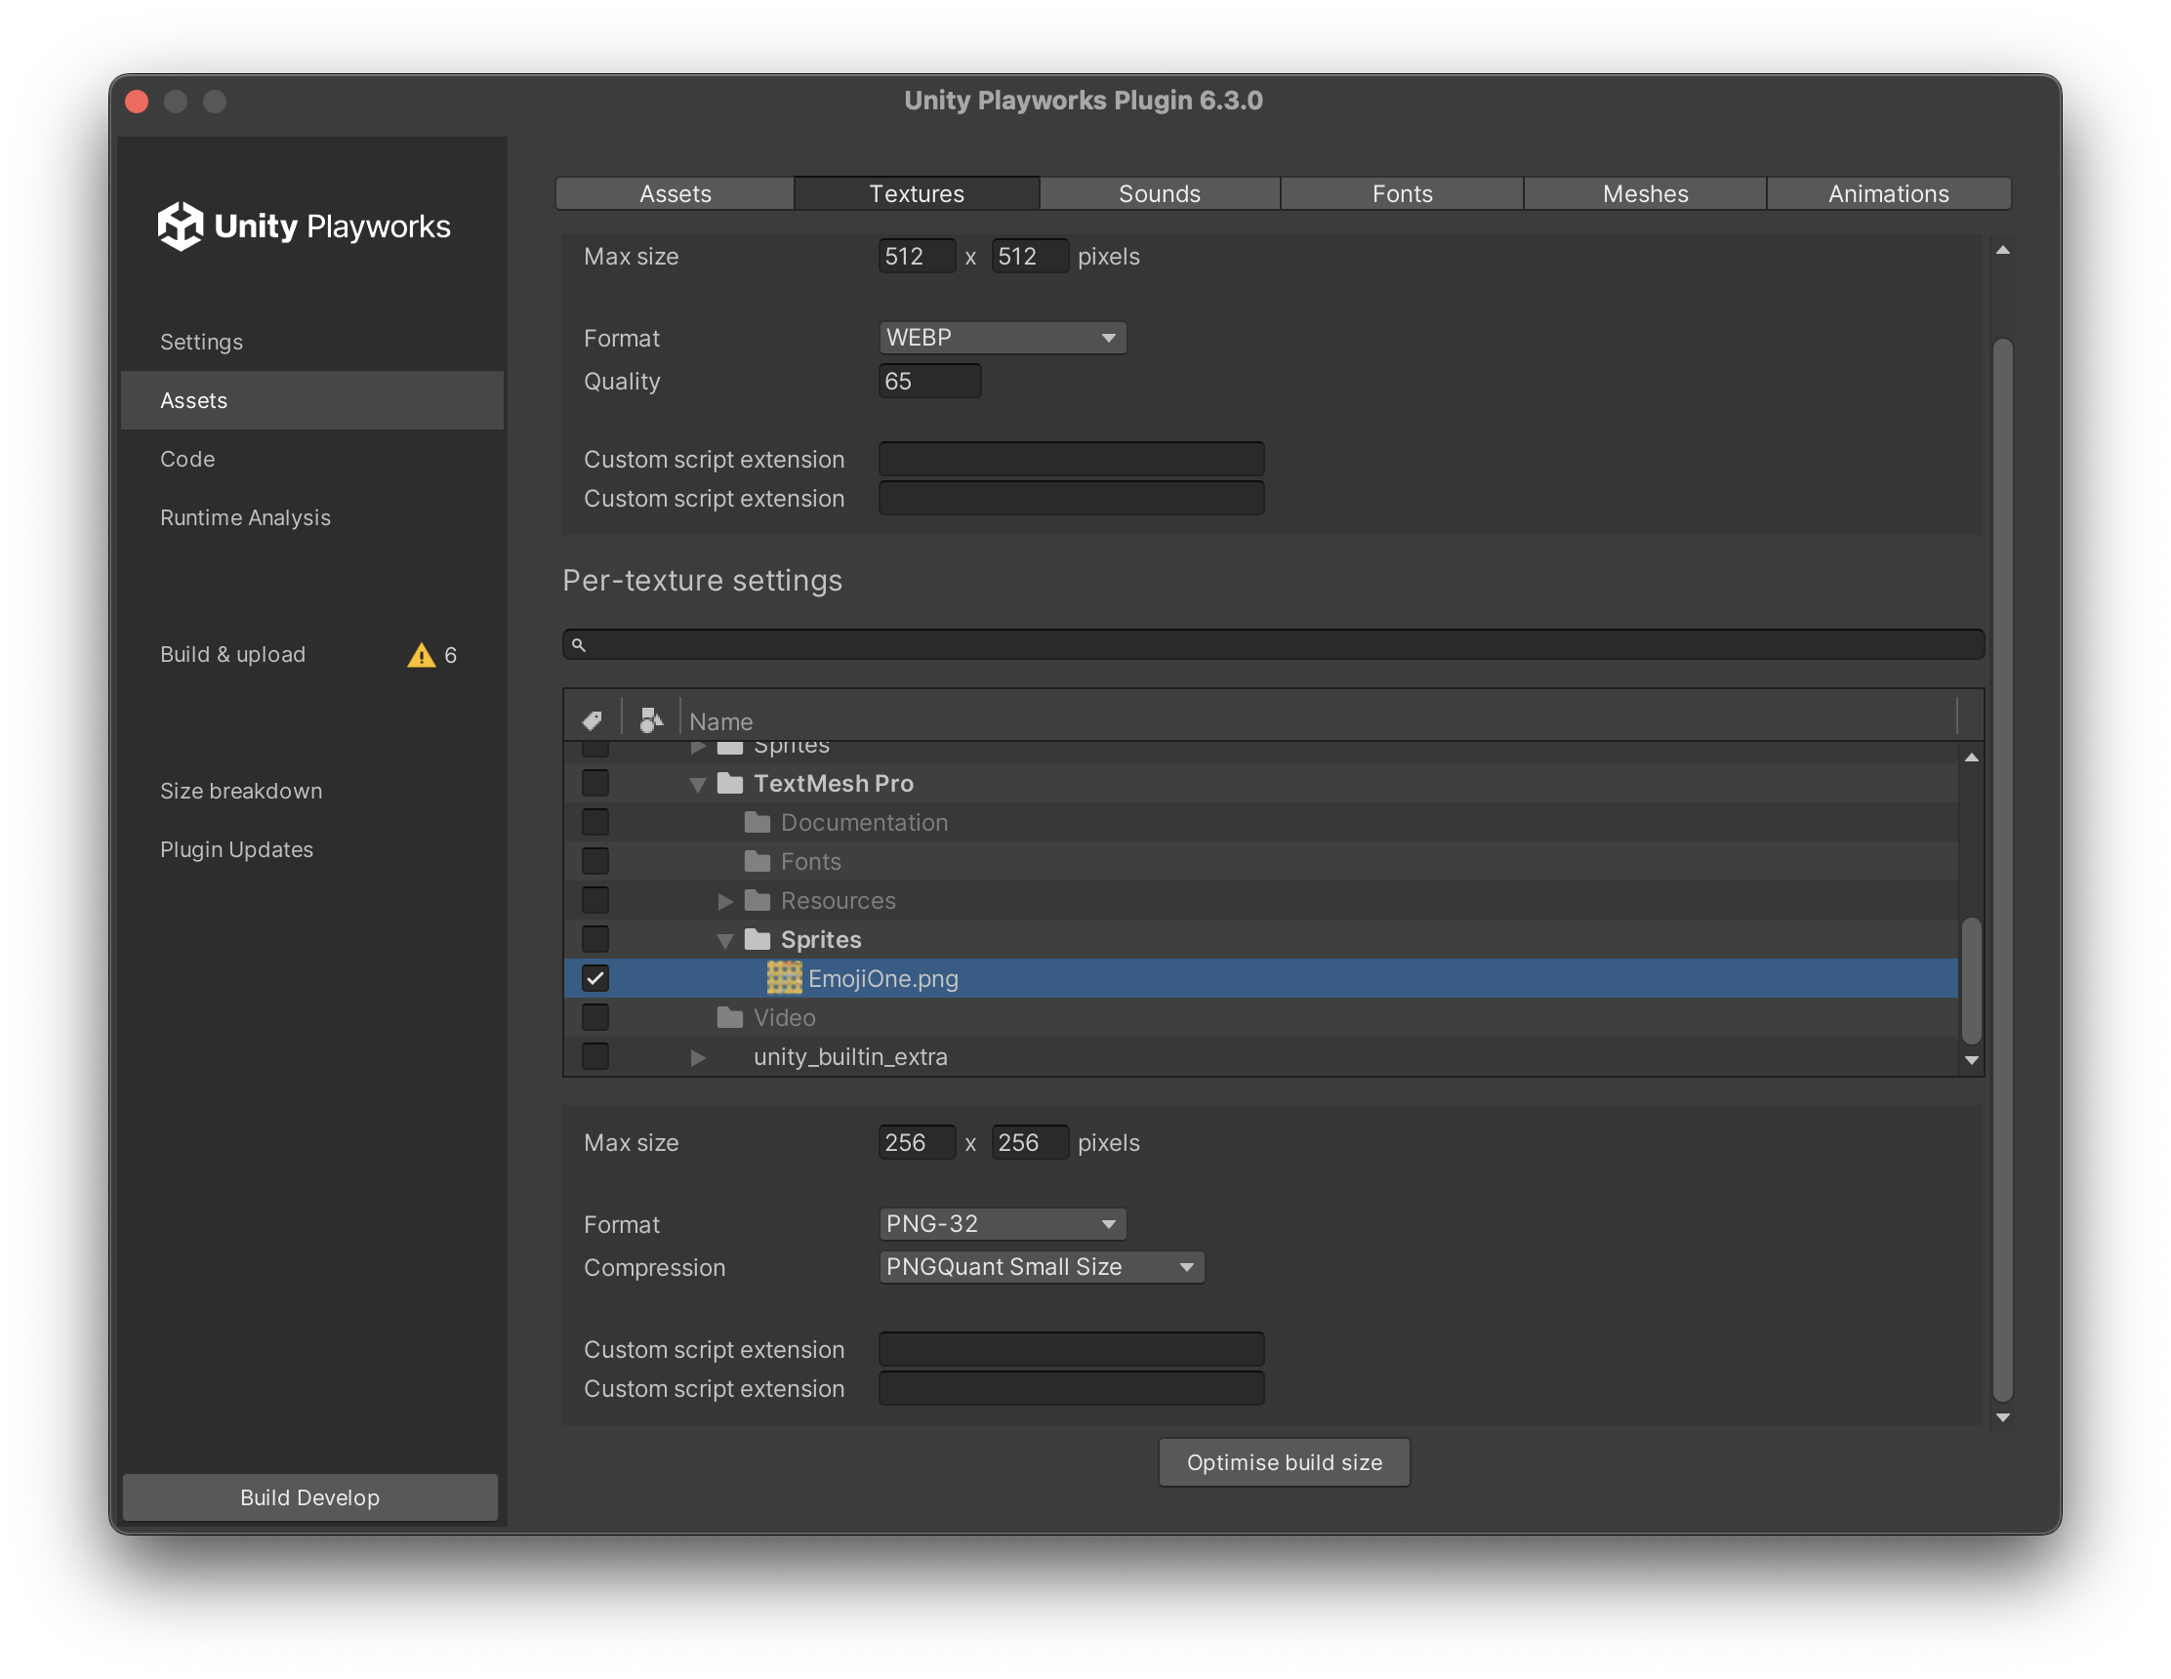The image size is (2171, 1679).
Task: Open the PNGQuant Small Size compression dropdown
Action: click(x=1042, y=1266)
